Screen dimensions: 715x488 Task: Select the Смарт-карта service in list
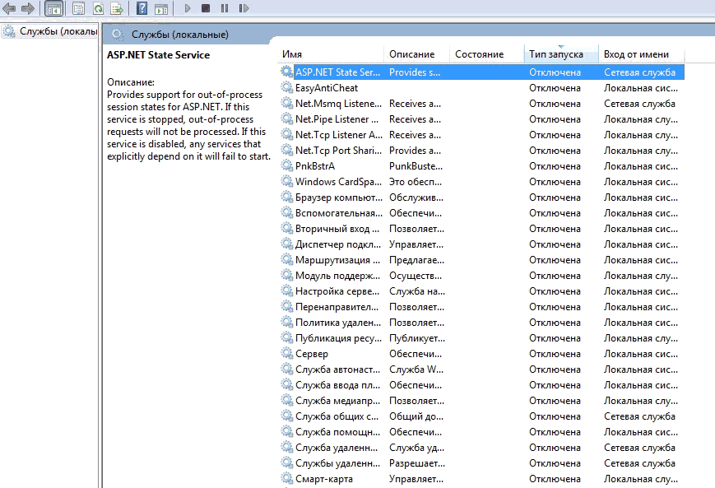tap(327, 479)
